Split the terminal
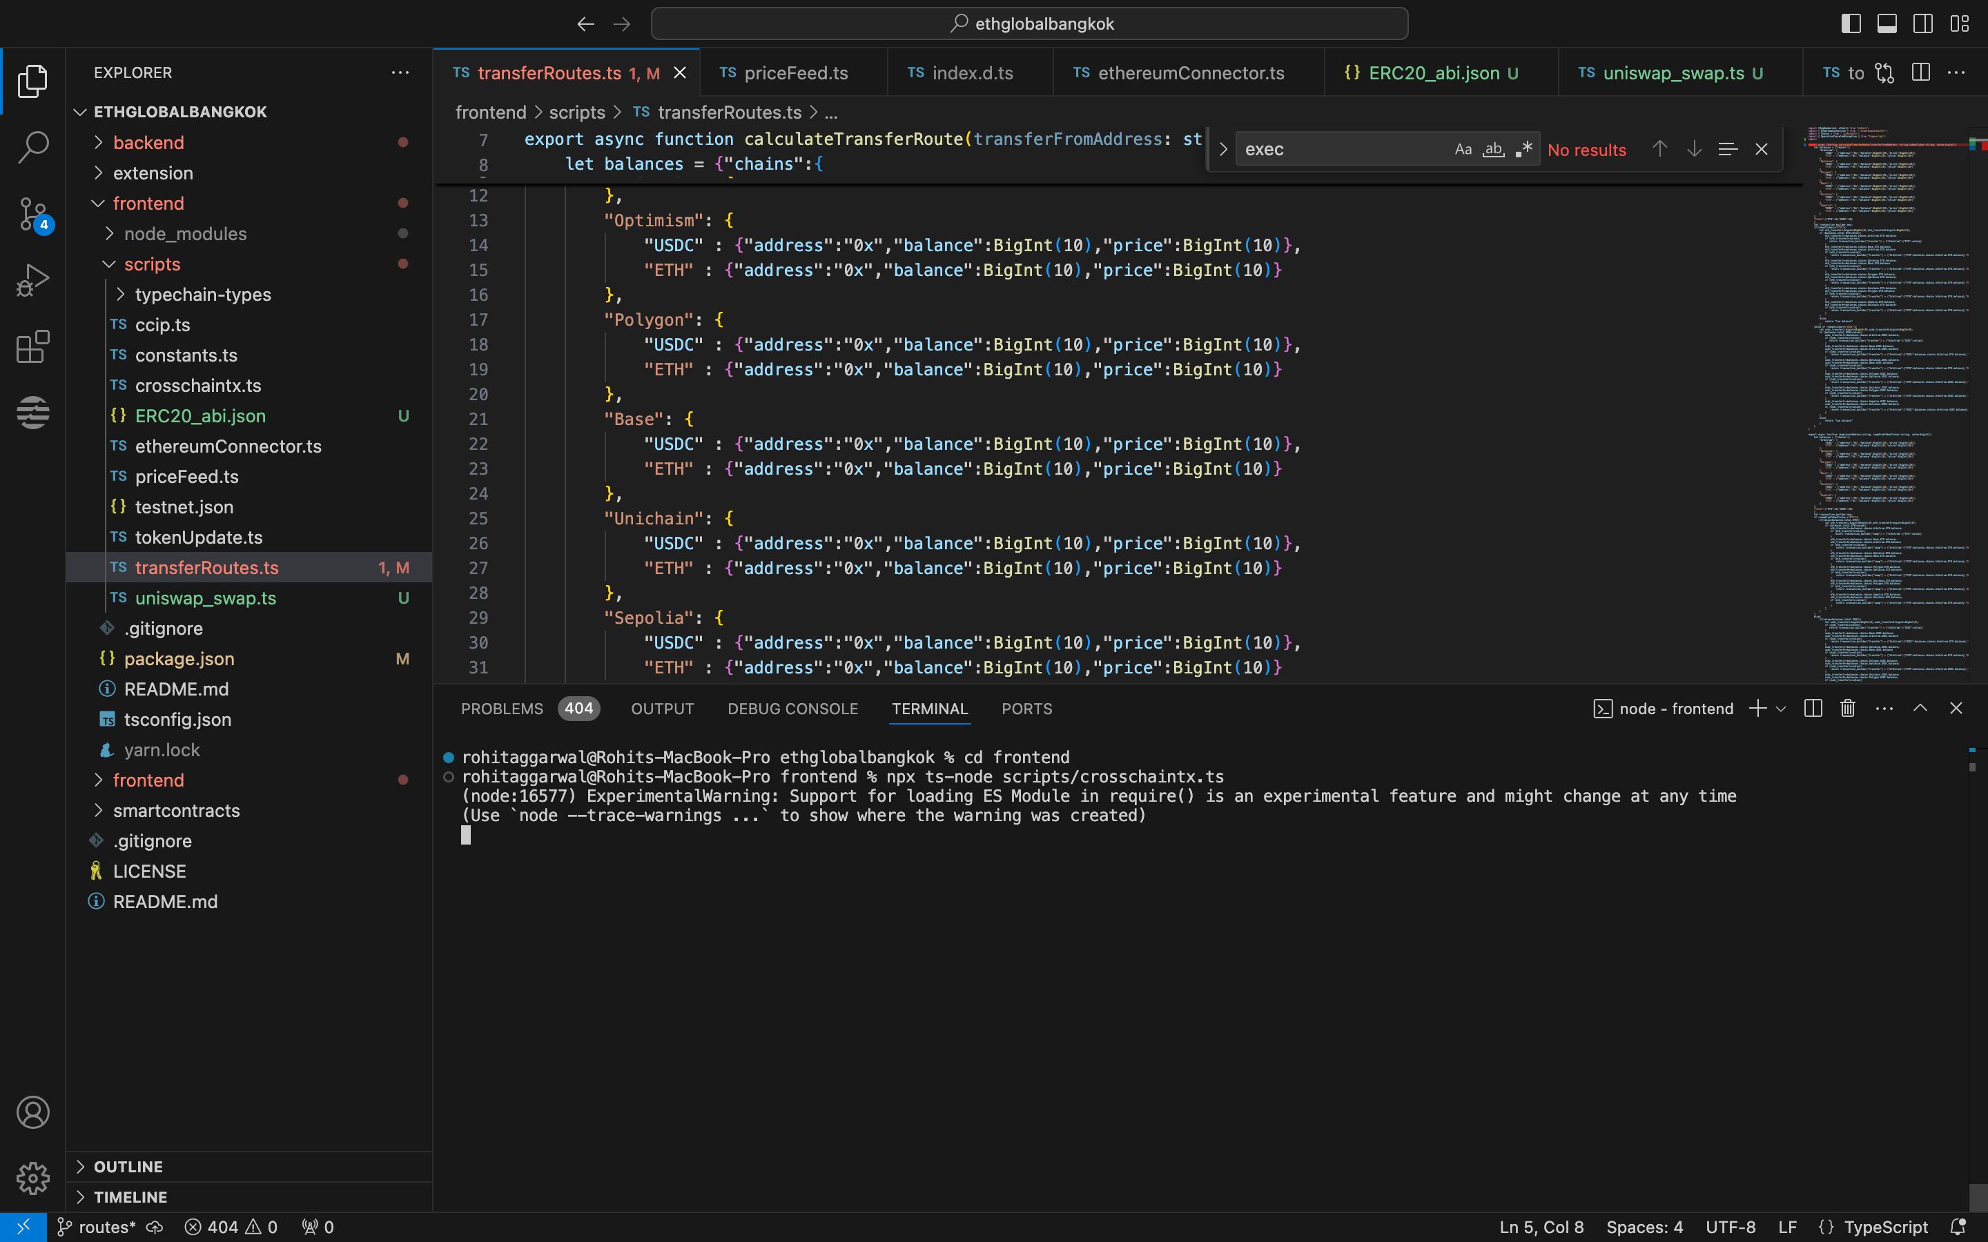 point(1813,708)
